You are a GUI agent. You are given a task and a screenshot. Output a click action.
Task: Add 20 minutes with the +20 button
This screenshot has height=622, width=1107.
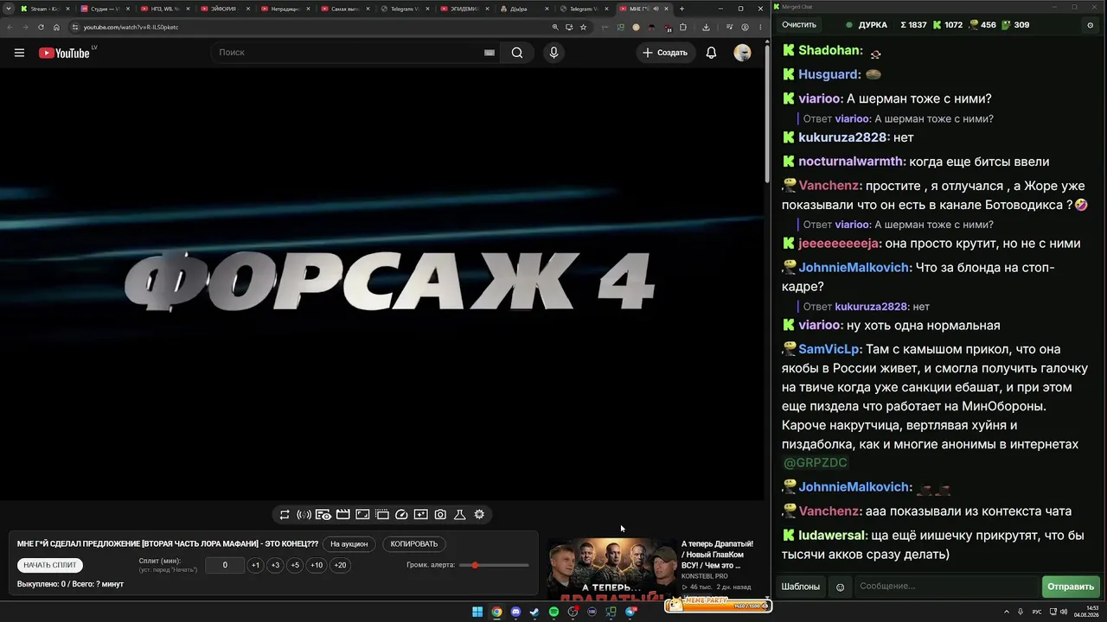click(340, 565)
